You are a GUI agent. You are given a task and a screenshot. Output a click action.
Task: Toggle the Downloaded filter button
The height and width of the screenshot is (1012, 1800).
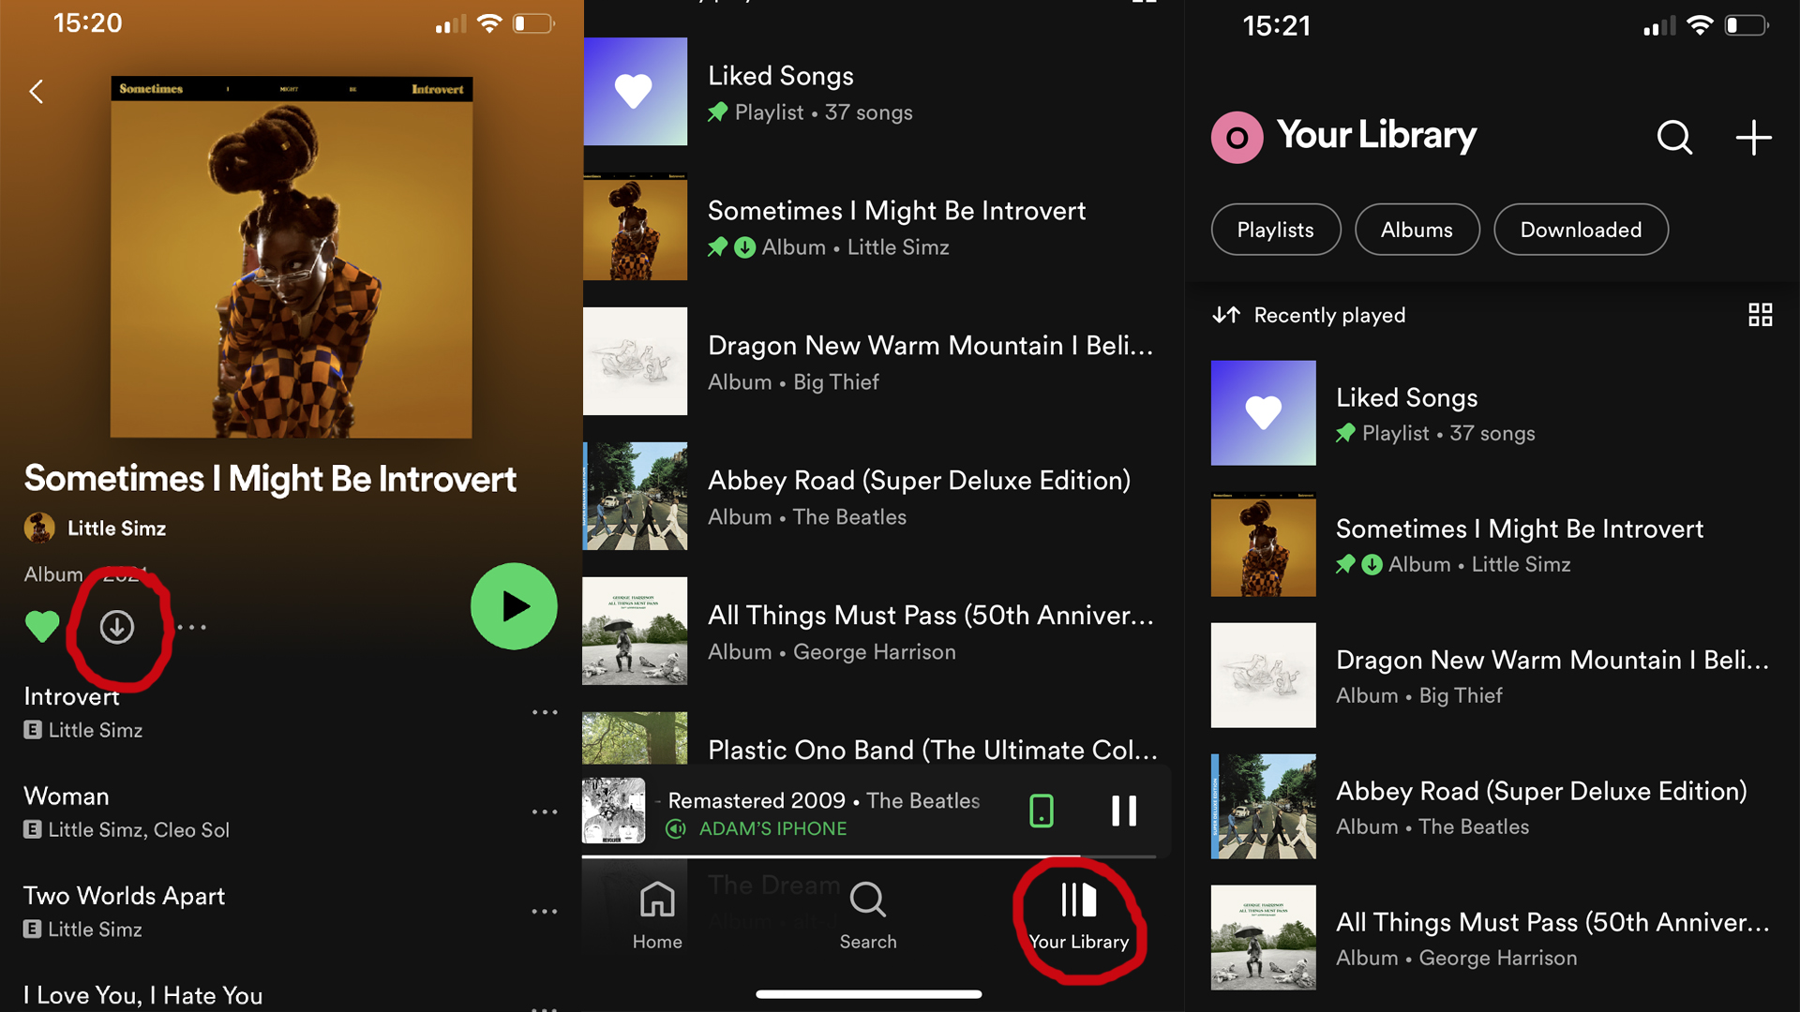tap(1585, 229)
